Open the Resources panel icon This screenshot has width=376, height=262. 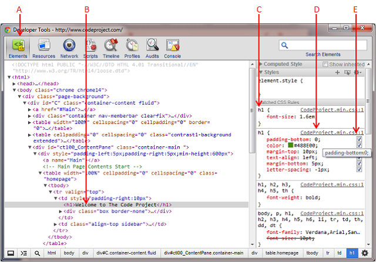(44, 49)
